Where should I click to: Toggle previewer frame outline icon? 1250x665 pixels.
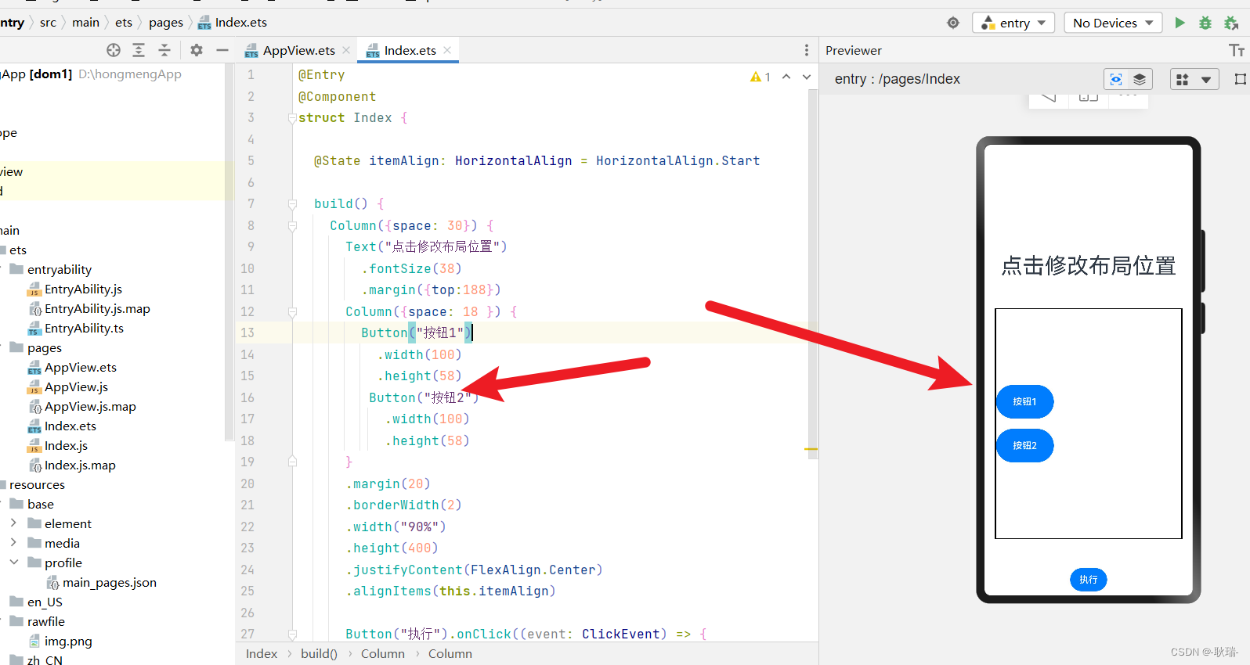pos(1241,79)
